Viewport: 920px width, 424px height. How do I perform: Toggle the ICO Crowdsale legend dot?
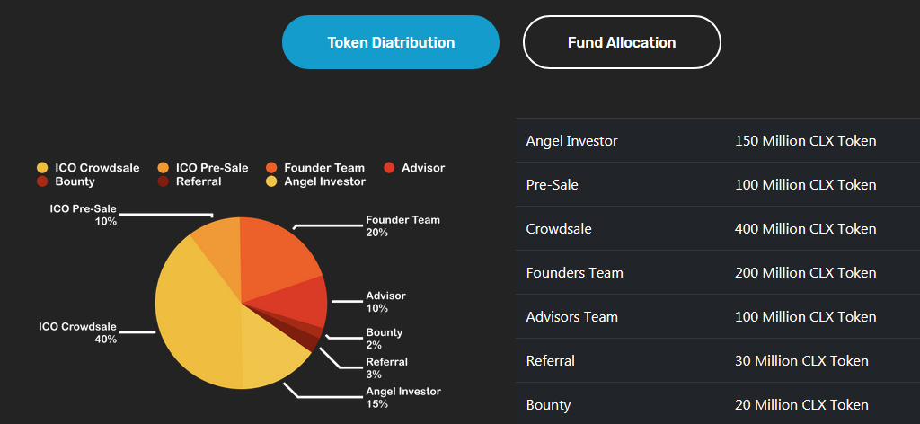(x=42, y=168)
